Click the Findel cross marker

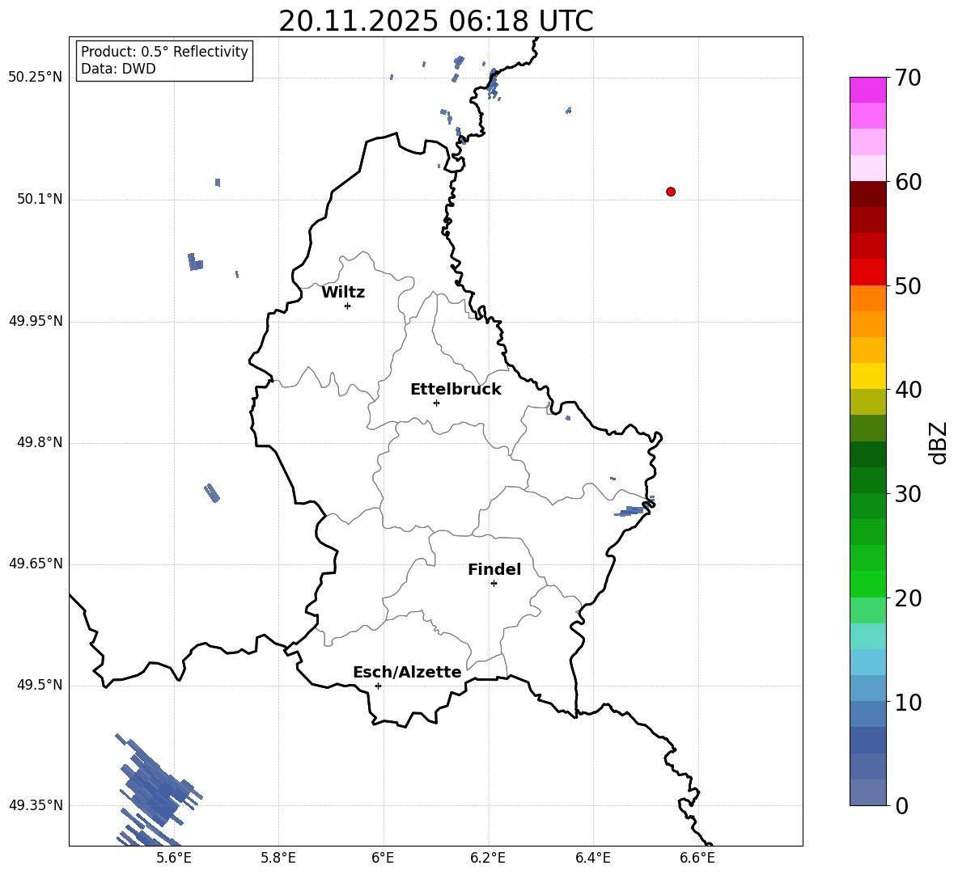(494, 584)
